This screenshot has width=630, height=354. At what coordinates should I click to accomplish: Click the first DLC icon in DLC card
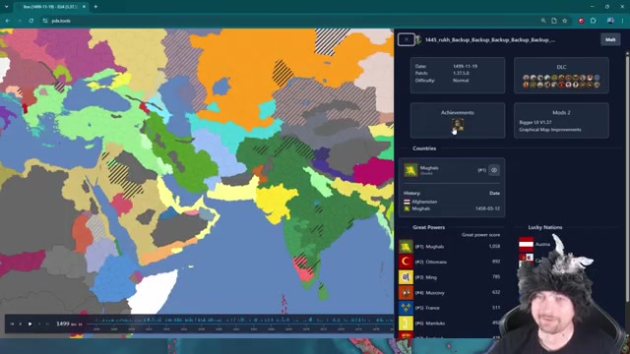click(526, 78)
